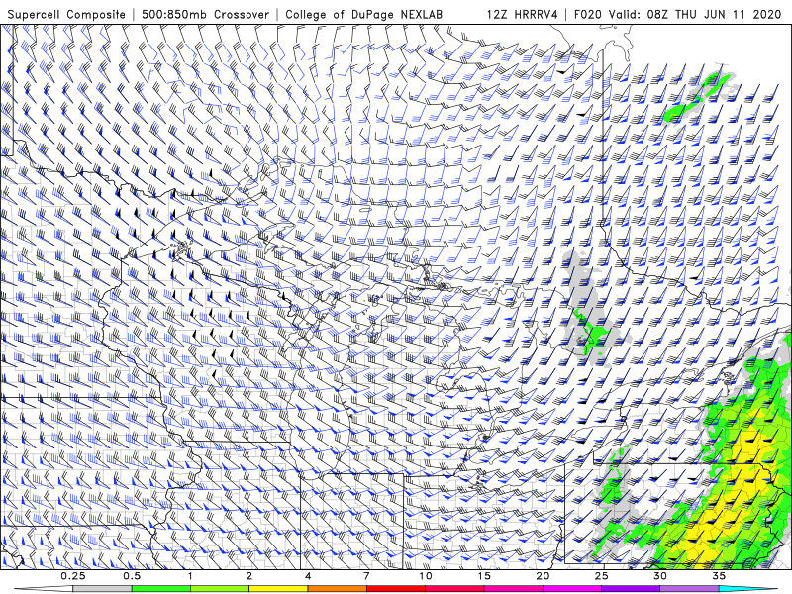Click the '25' color scale label
The height and width of the screenshot is (594, 792).
(601, 576)
